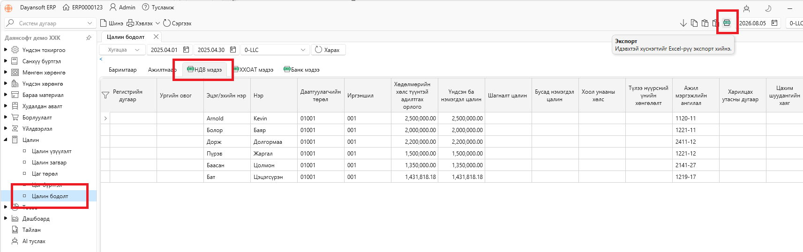Switch to НД8 мэдээ tab
This screenshot has width=803, height=252.
click(x=204, y=70)
